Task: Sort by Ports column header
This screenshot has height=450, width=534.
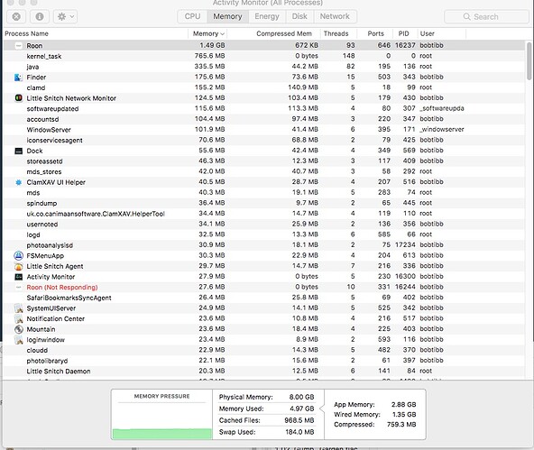Action: (375, 33)
